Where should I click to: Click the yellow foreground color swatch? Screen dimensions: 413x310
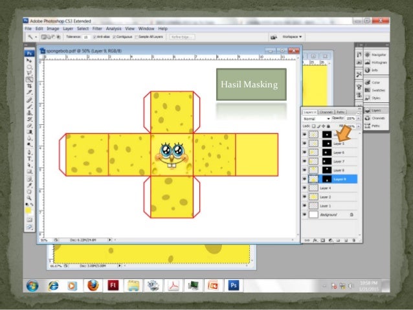coord(28,210)
